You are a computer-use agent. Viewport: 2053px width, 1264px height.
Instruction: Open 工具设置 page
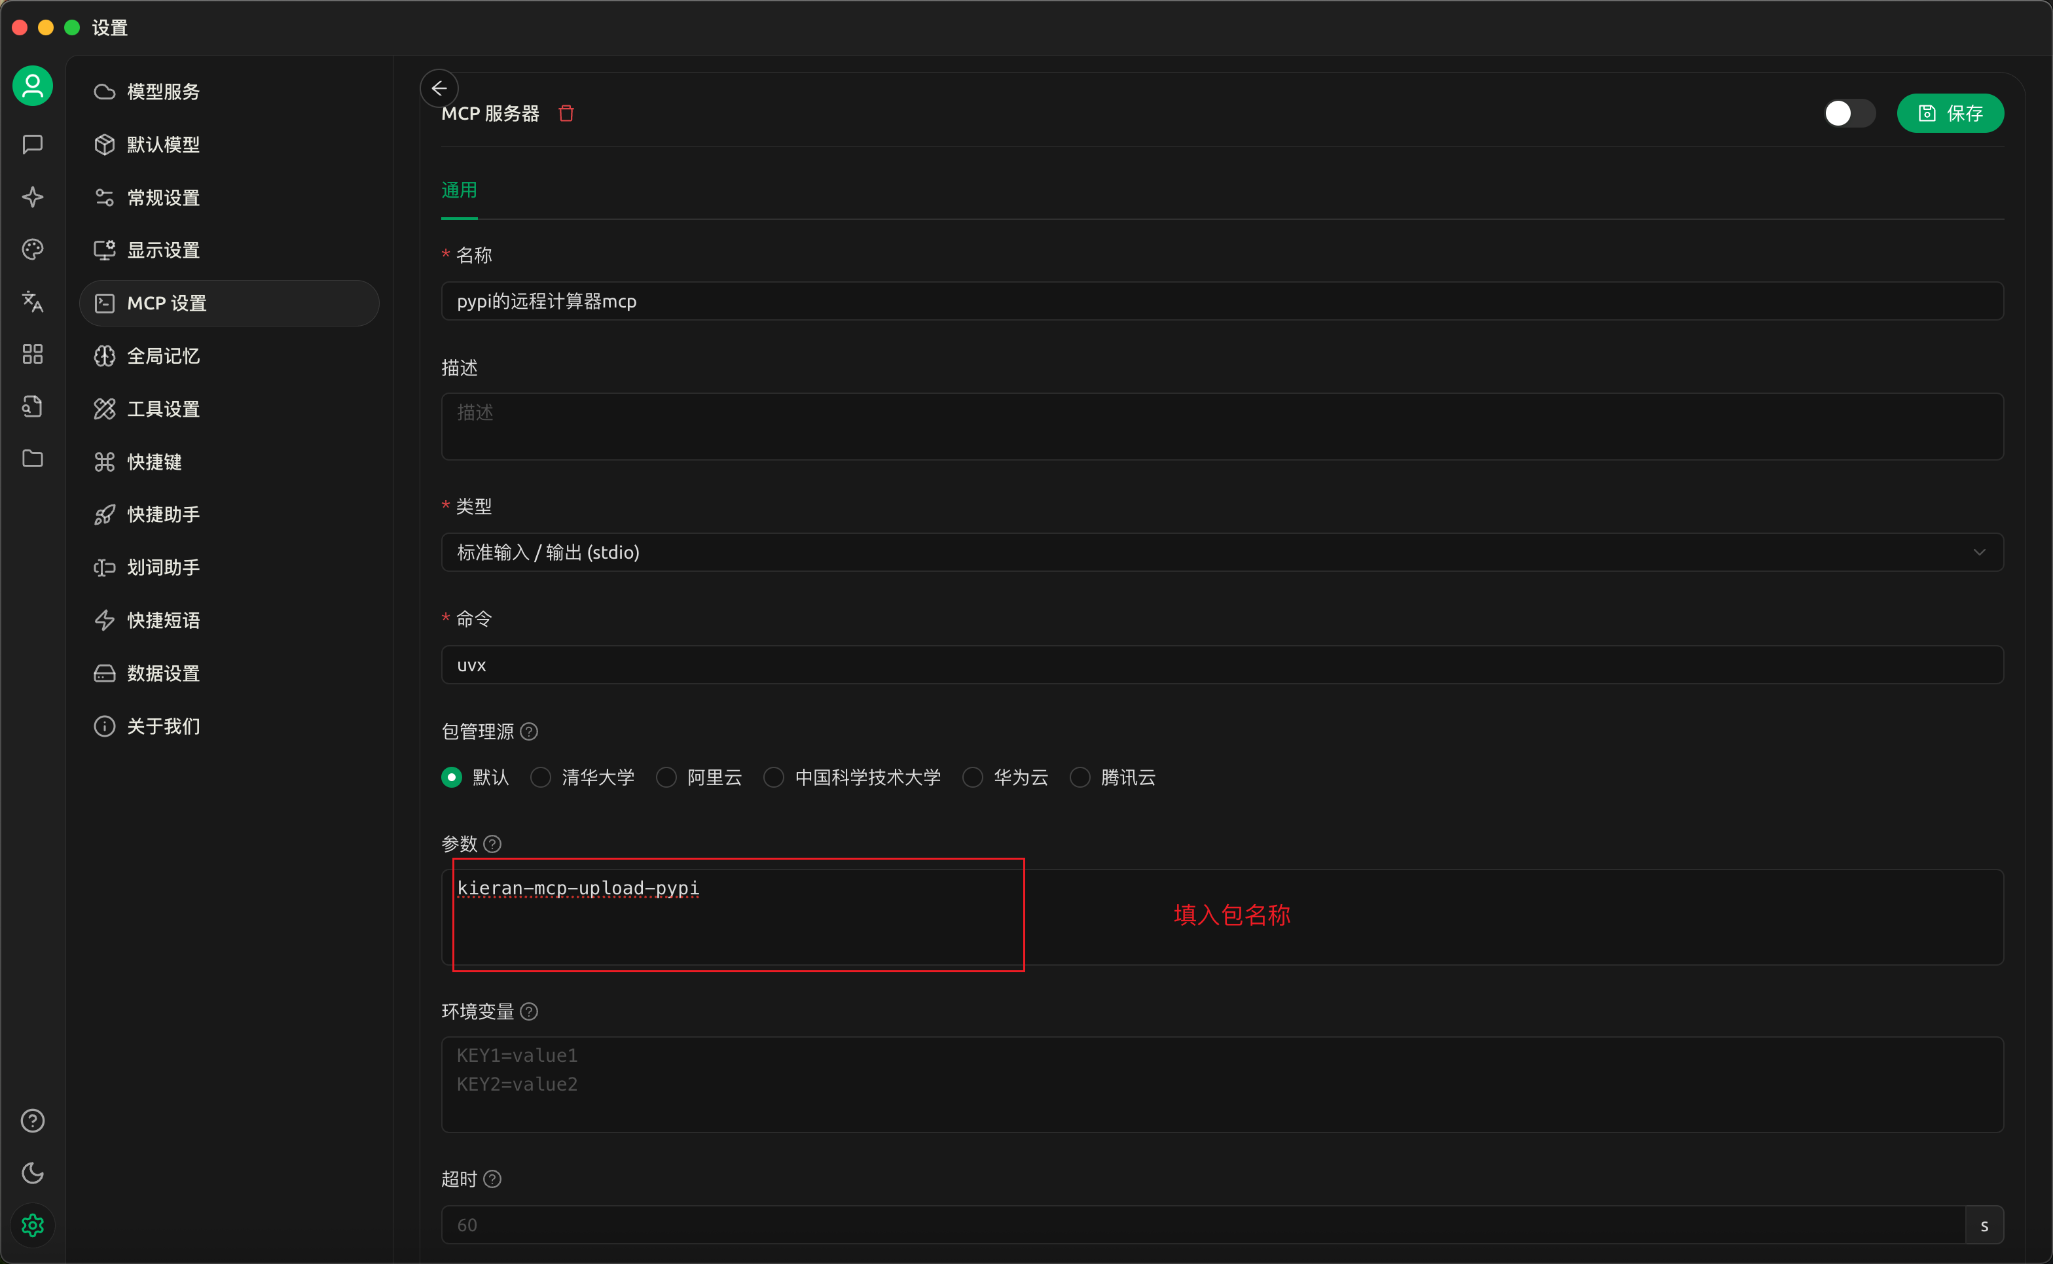(229, 409)
